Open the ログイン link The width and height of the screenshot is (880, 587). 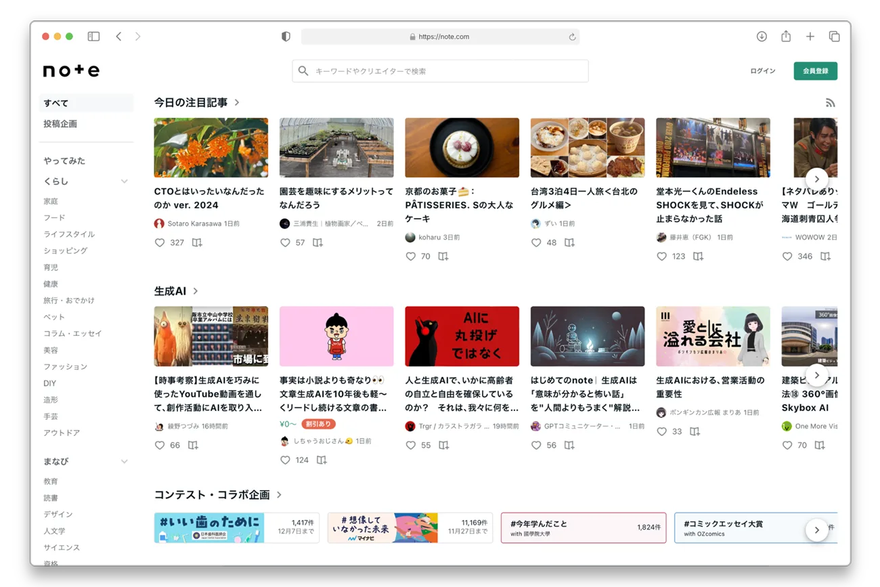pos(762,70)
